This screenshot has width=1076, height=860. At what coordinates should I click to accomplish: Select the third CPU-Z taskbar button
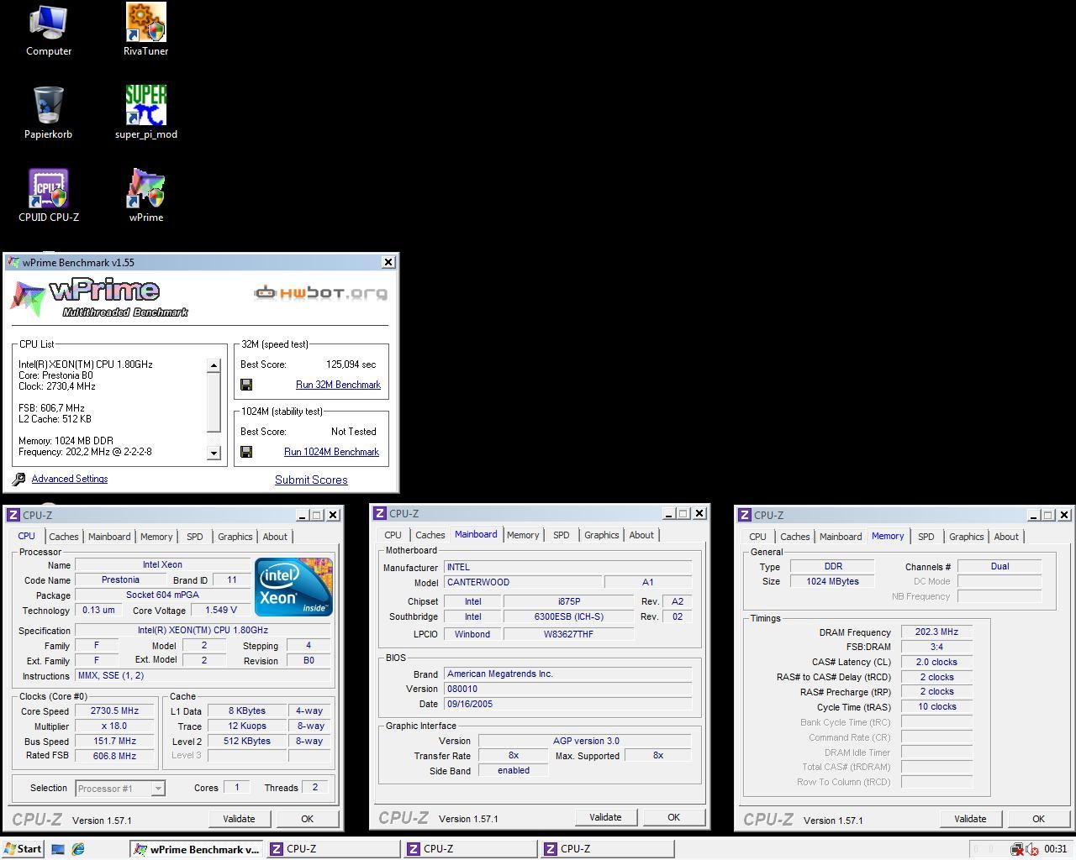click(x=607, y=849)
